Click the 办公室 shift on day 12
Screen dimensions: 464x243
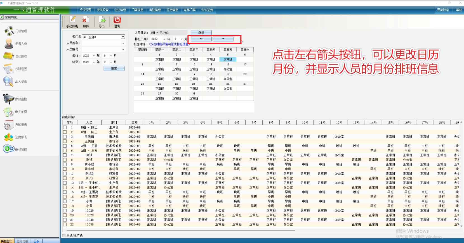tap(228, 69)
